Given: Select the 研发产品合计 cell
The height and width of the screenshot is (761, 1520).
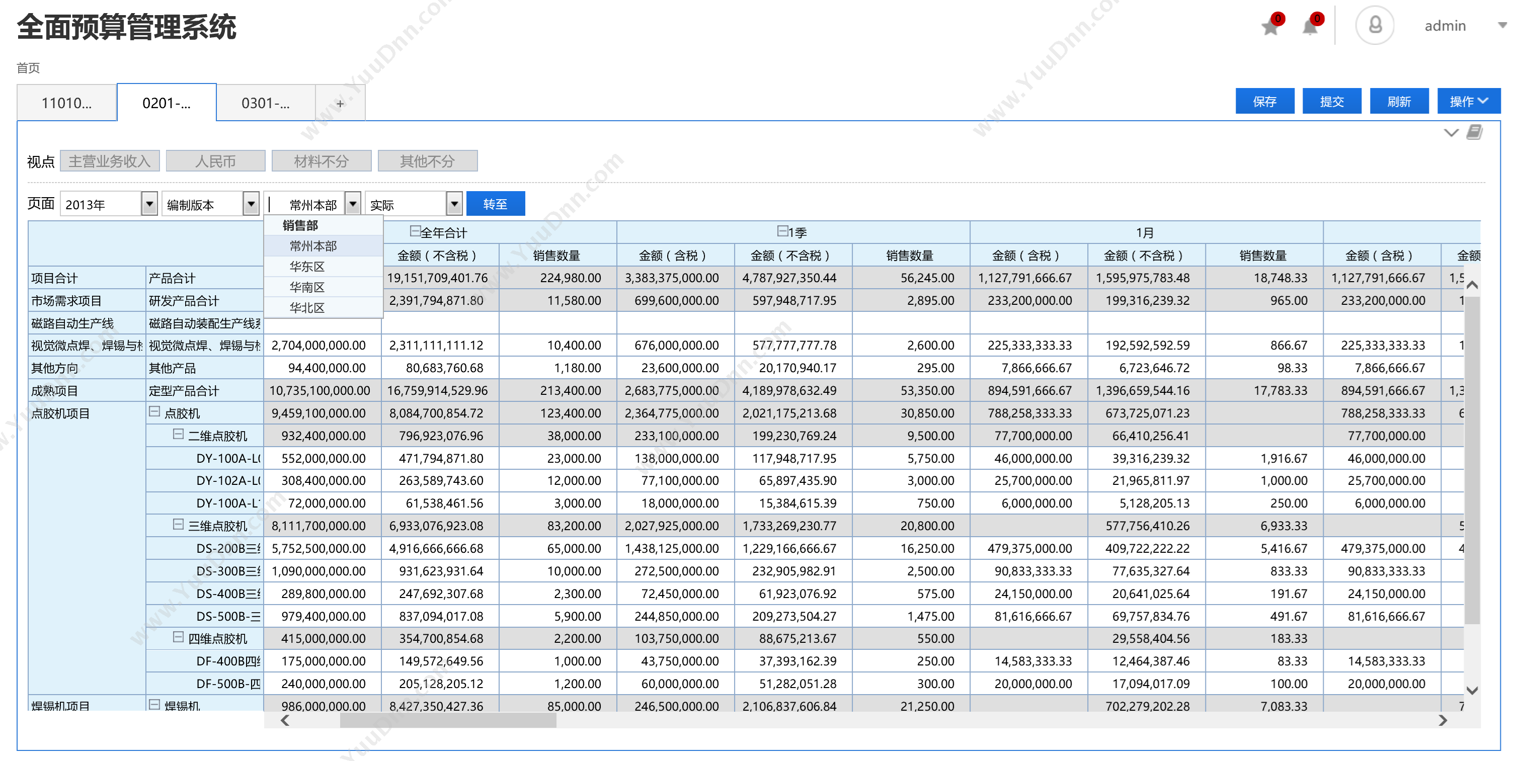Looking at the screenshot, I should pyautogui.click(x=204, y=301).
